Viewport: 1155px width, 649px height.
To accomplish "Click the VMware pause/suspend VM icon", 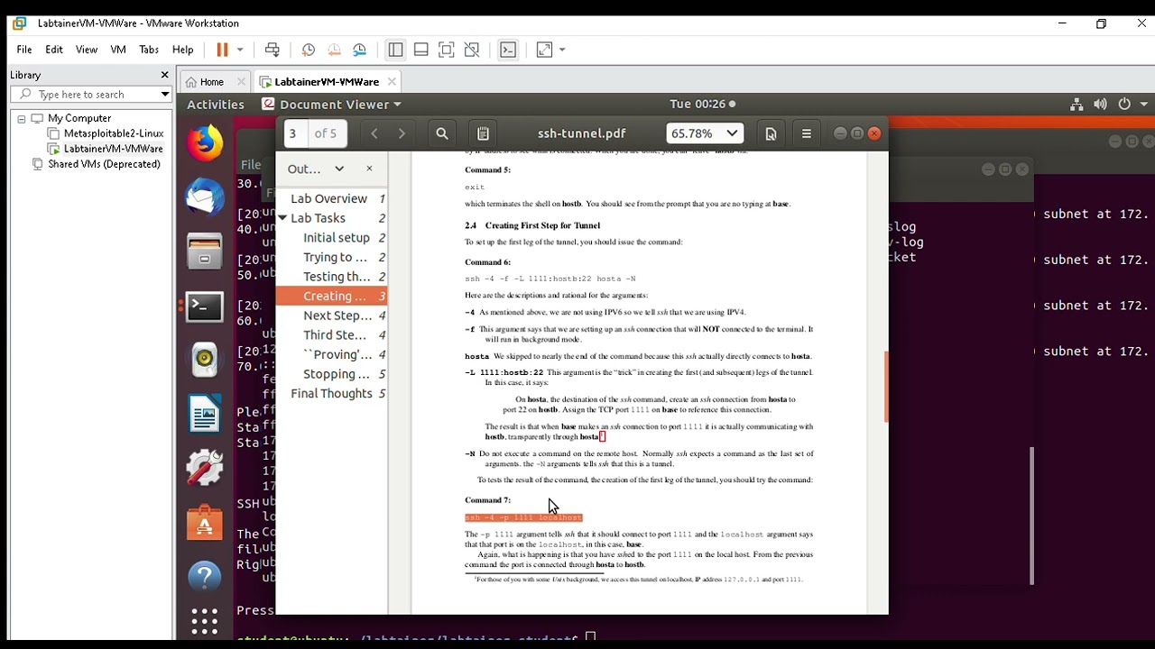I will pyautogui.click(x=222, y=50).
